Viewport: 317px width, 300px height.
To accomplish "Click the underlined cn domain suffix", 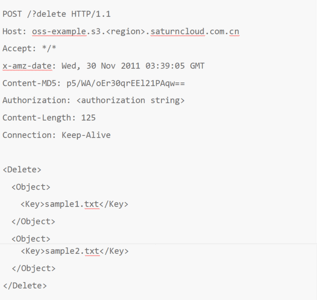I will tap(234, 31).
